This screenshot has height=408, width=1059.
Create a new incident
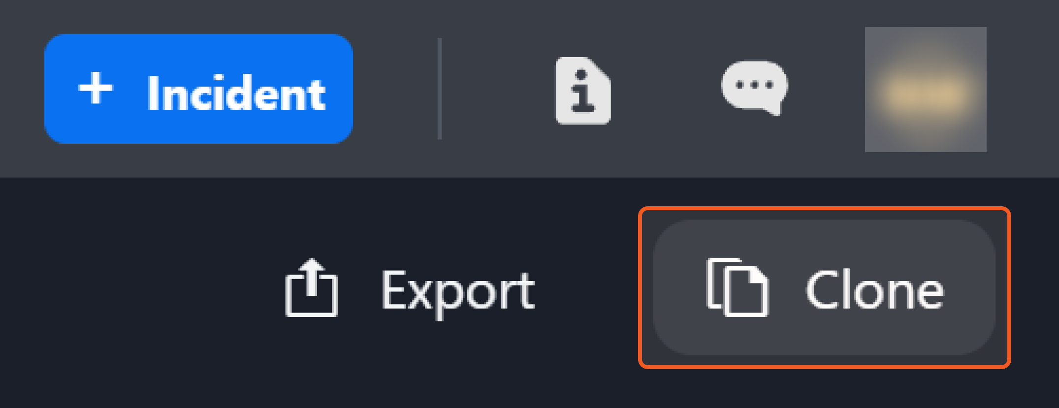(198, 89)
